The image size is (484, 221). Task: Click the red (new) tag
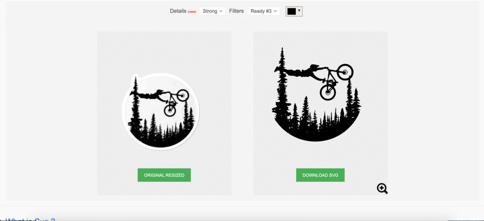pos(192,12)
